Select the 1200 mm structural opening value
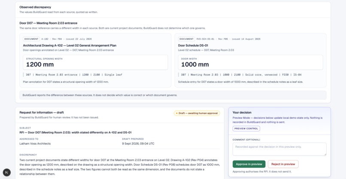Image resolution: width=346 pixels, height=179 pixels. 40,65
